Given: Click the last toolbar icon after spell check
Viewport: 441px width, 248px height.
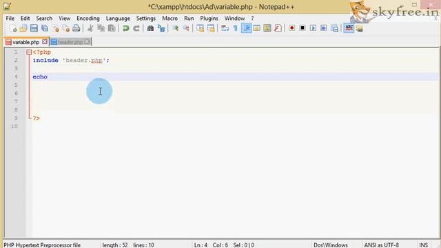Looking at the screenshot, I should click(360, 28).
